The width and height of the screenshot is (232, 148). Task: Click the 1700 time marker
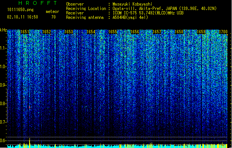223,32
